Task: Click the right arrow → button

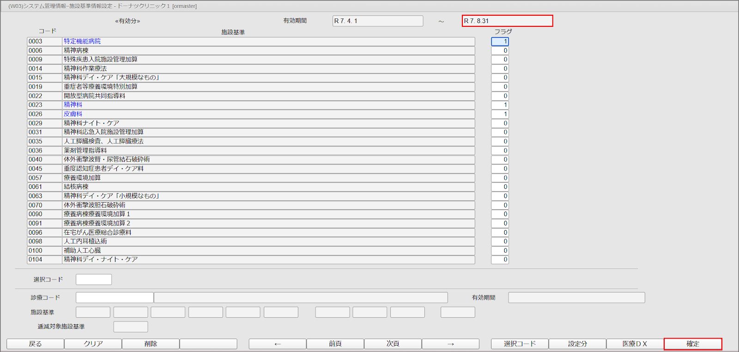Action: (x=450, y=344)
